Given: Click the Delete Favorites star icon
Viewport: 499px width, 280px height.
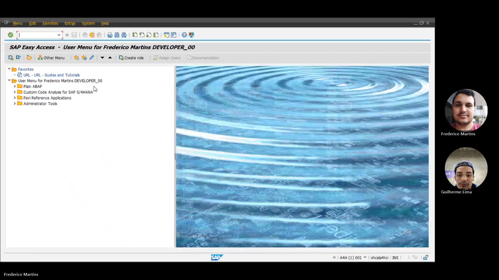Looking at the screenshot, I should (x=84, y=58).
